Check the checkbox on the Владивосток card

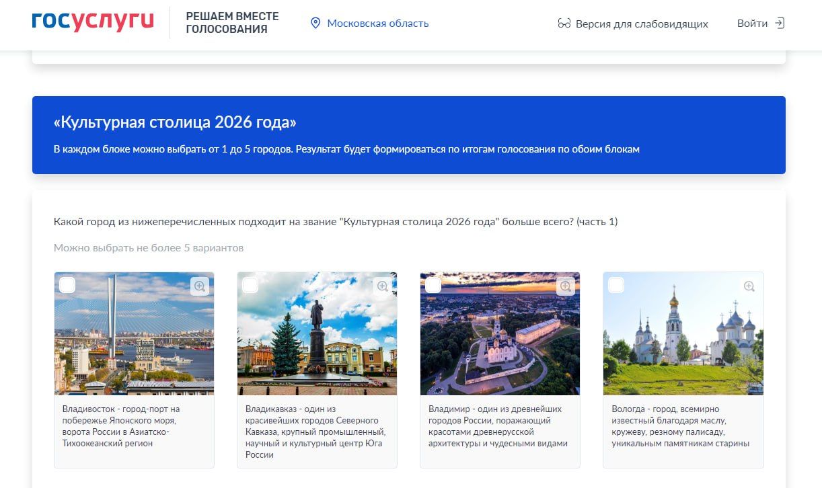(67, 284)
